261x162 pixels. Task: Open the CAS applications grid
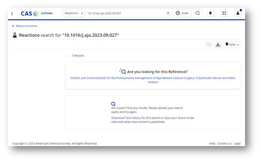[x=224, y=13]
